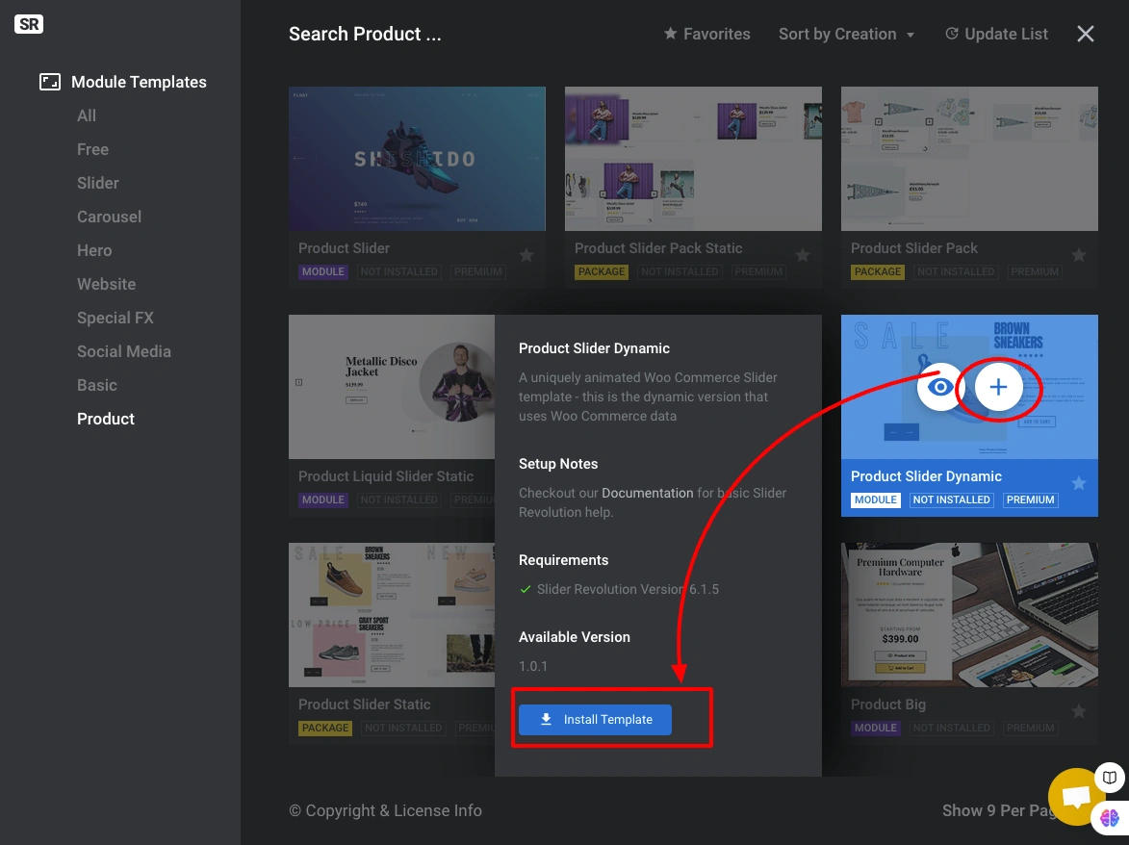This screenshot has height=845, width=1129.
Task: Open the Sort by Creation dropdown
Action: point(845,34)
